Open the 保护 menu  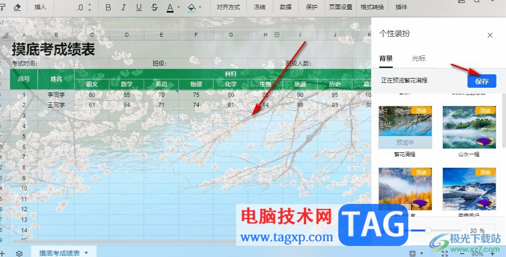(311, 7)
